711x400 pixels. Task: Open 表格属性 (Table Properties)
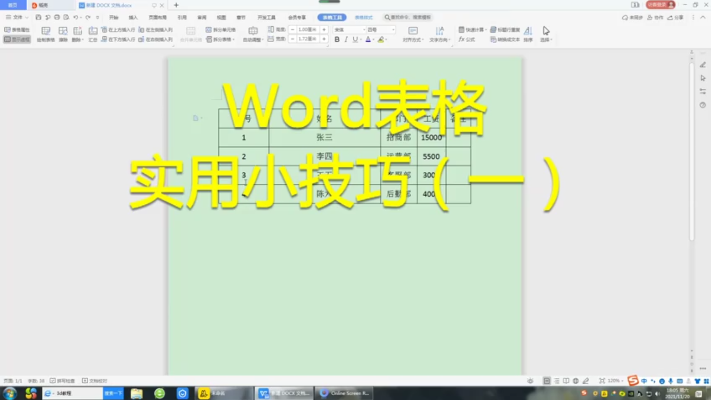pos(17,30)
